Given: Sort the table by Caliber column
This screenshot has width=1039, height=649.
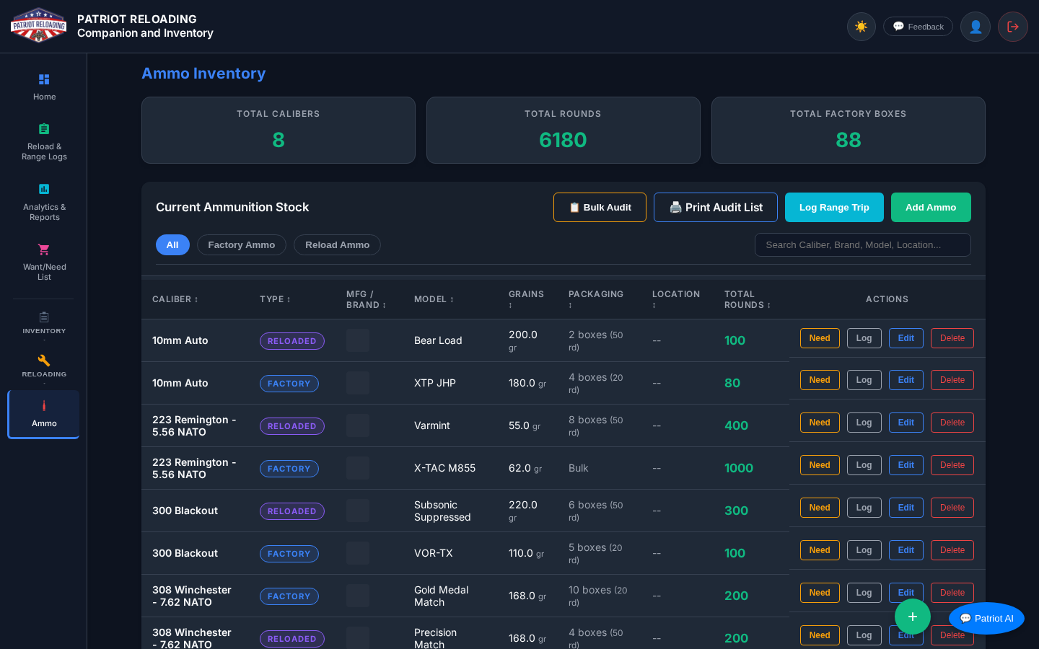Looking at the screenshot, I should (x=175, y=299).
